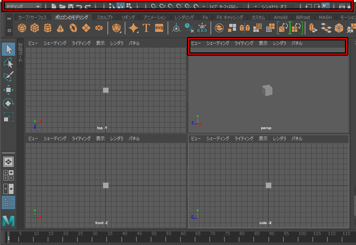Toggle snap to grids
356x245 pixels.
point(154,6)
